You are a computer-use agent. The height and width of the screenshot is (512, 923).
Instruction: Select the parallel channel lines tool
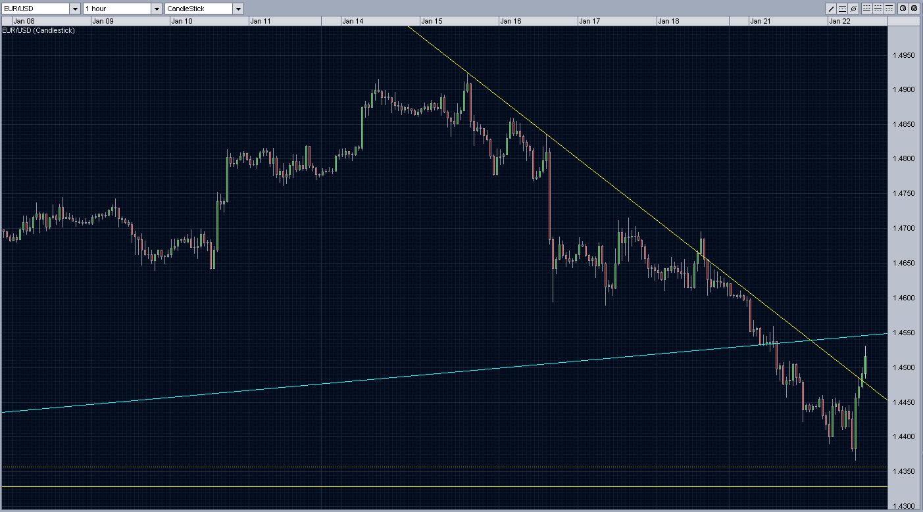842,9
